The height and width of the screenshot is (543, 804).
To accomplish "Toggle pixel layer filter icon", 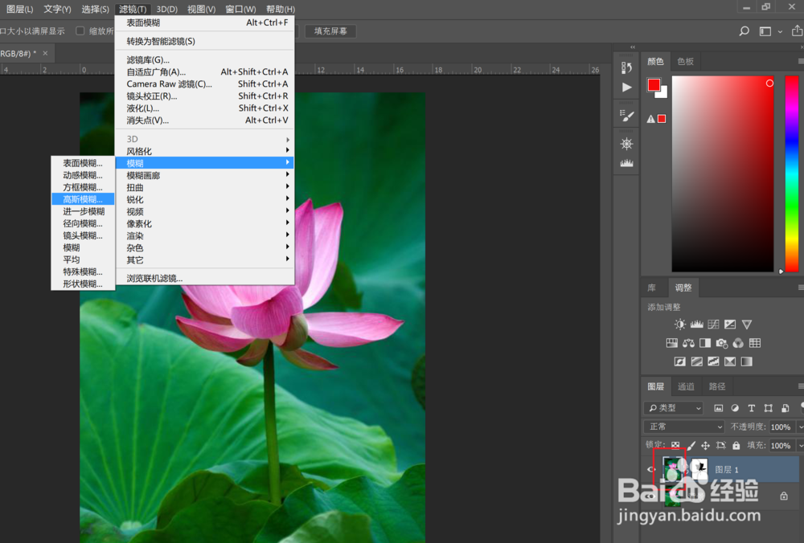I will pyautogui.click(x=718, y=408).
